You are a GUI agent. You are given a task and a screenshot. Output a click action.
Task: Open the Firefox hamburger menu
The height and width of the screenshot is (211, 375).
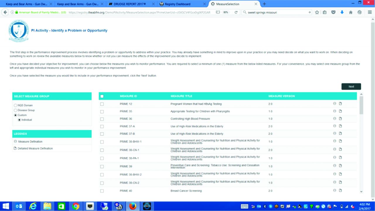[370, 12]
